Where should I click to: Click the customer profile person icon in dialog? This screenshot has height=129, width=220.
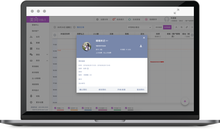click(x=141, y=46)
